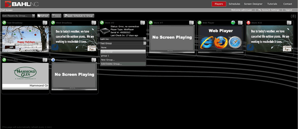Open the Screen Designer tab
This screenshot has width=298, height=129.
[253, 4]
